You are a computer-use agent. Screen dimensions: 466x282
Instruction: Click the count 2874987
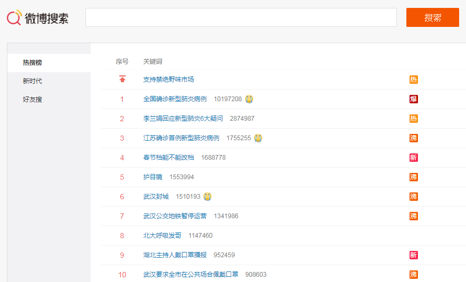[242, 119]
